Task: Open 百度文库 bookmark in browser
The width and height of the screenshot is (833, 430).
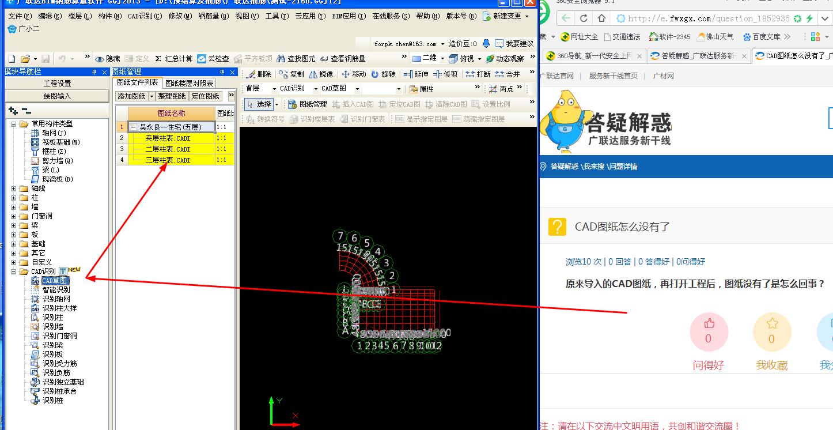Action: tap(762, 36)
